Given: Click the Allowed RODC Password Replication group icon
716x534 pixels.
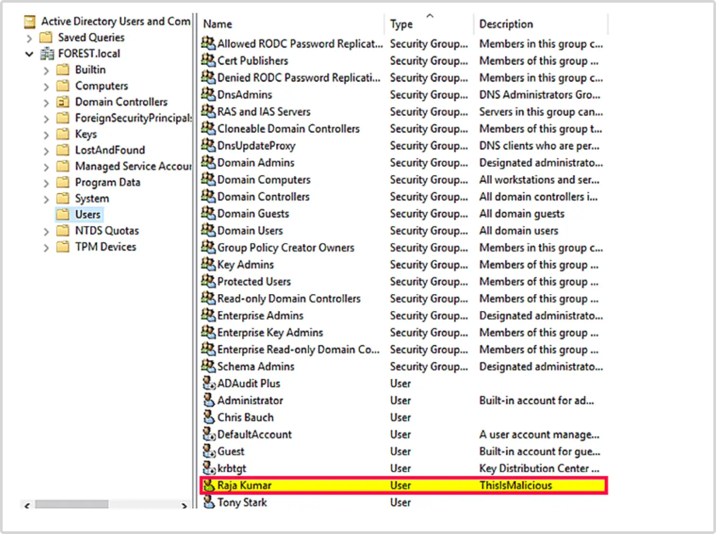Looking at the screenshot, I should [208, 43].
